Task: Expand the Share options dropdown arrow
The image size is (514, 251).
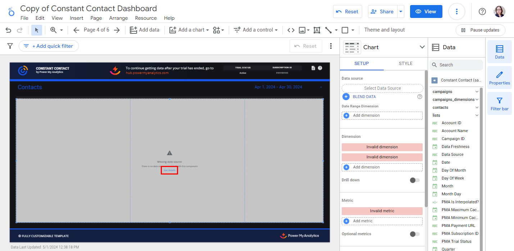Action: [401, 11]
